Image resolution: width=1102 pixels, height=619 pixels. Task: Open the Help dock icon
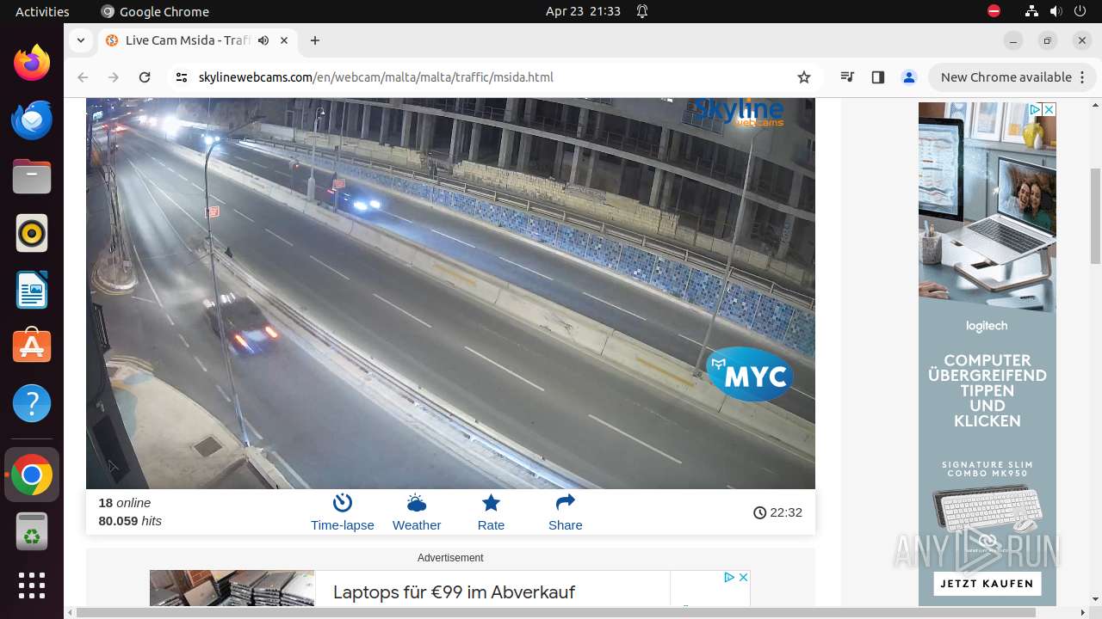pyautogui.click(x=32, y=403)
